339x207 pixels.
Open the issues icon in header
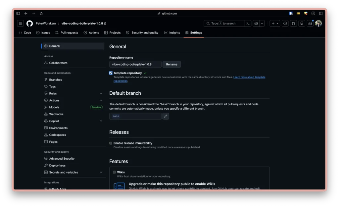285,24
